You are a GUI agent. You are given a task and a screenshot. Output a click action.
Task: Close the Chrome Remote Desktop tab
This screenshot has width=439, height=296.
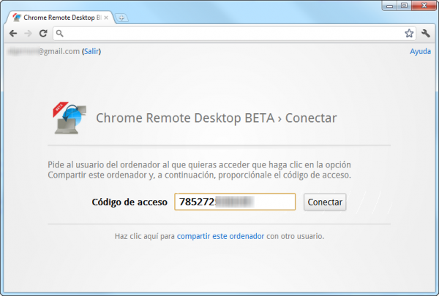106,18
